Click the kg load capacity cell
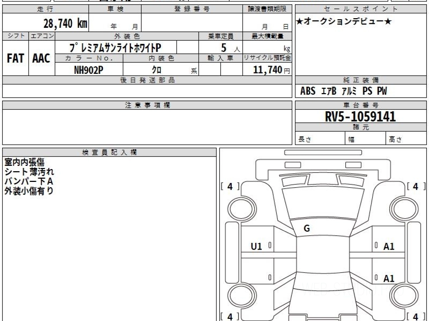This screenshot has width=429, height=321. pos(267,47)
